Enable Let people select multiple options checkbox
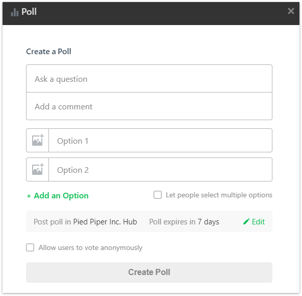 [158, 195]
